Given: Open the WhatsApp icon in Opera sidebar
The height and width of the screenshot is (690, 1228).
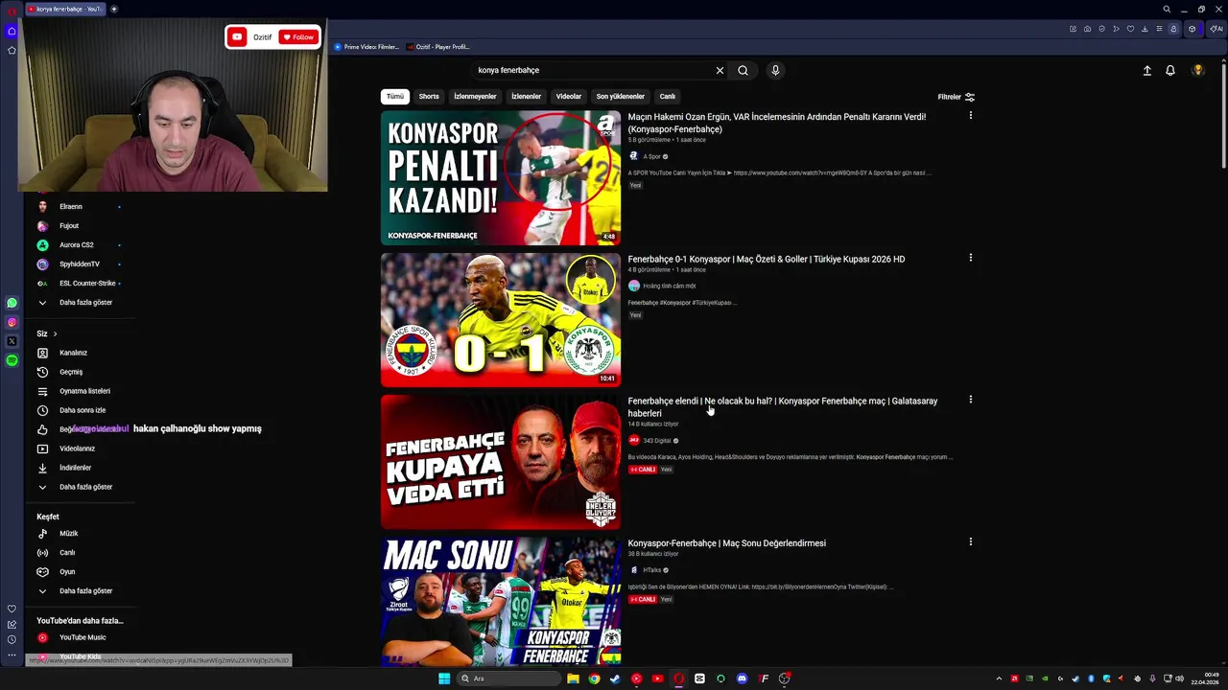Looking at the screenshot, I should click(x=12, y=303).
